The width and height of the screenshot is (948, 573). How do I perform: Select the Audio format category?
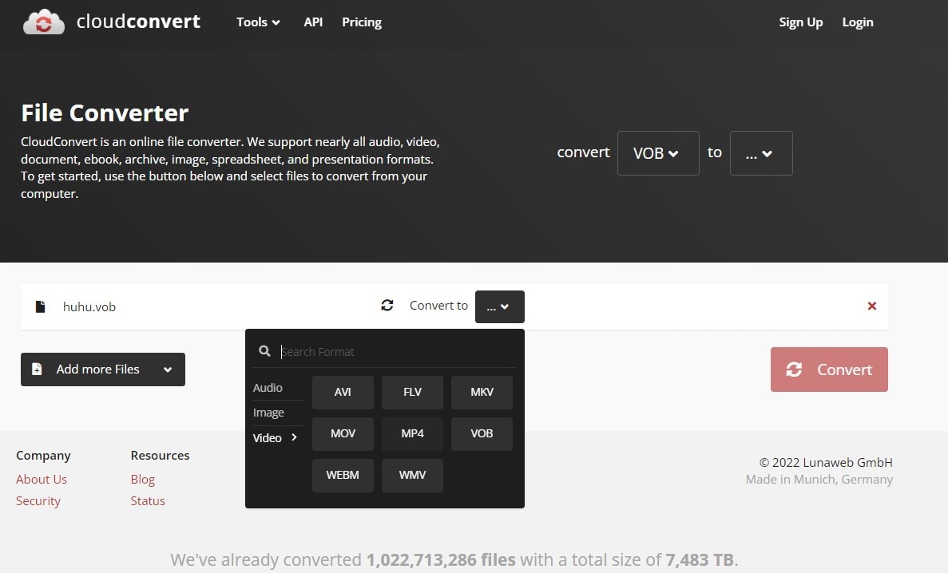click(268, 387)
